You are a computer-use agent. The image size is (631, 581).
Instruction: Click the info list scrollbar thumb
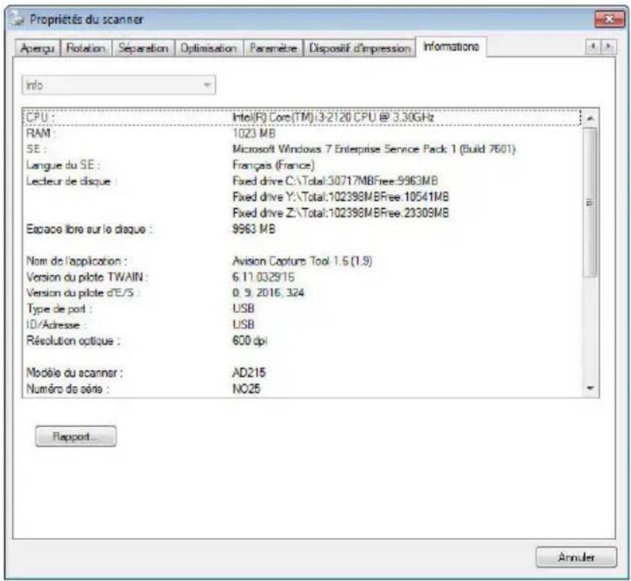[590, 202]
